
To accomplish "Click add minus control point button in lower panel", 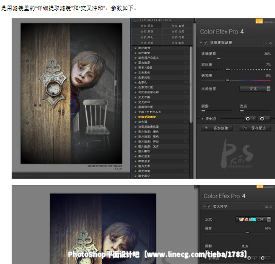I will (265, 258).
